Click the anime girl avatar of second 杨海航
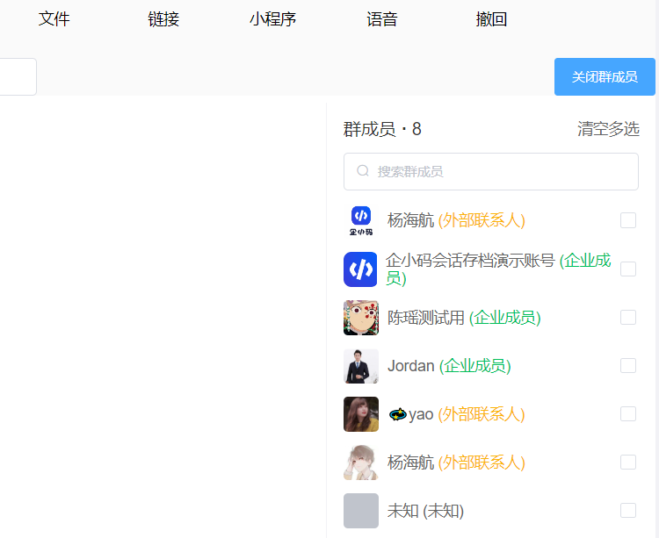The height and width of the screenshot is (538, 659). 361,463
